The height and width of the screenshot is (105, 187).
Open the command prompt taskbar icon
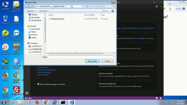point(63,102)
